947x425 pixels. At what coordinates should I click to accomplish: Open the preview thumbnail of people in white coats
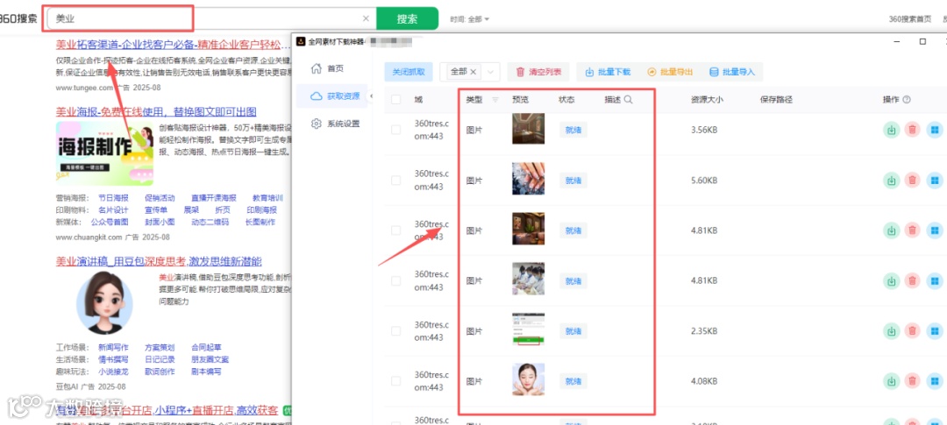[529, 279]
